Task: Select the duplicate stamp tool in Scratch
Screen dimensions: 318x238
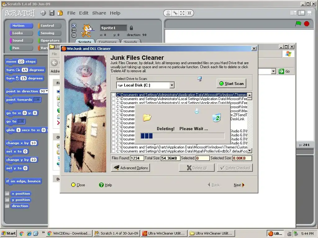Action: pos(168,13)
